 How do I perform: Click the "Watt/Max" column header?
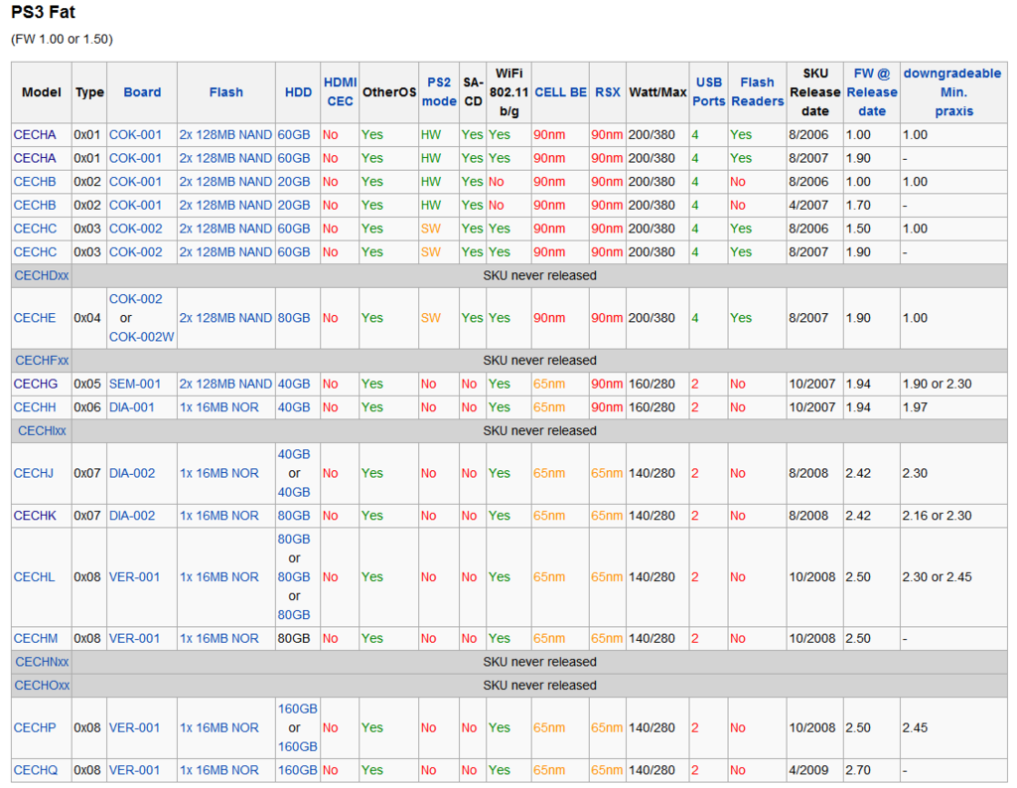657,92
